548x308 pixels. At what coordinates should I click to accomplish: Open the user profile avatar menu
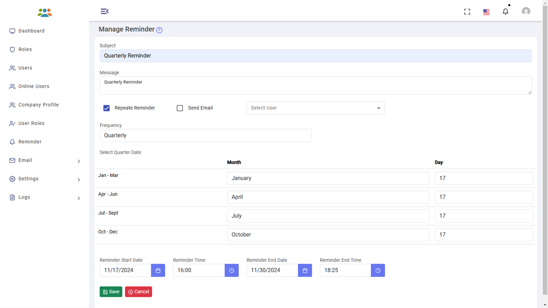pos(526,12)
